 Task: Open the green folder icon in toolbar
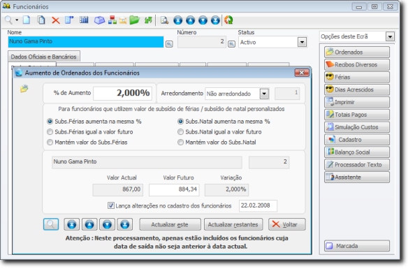[x=135, y=20]
